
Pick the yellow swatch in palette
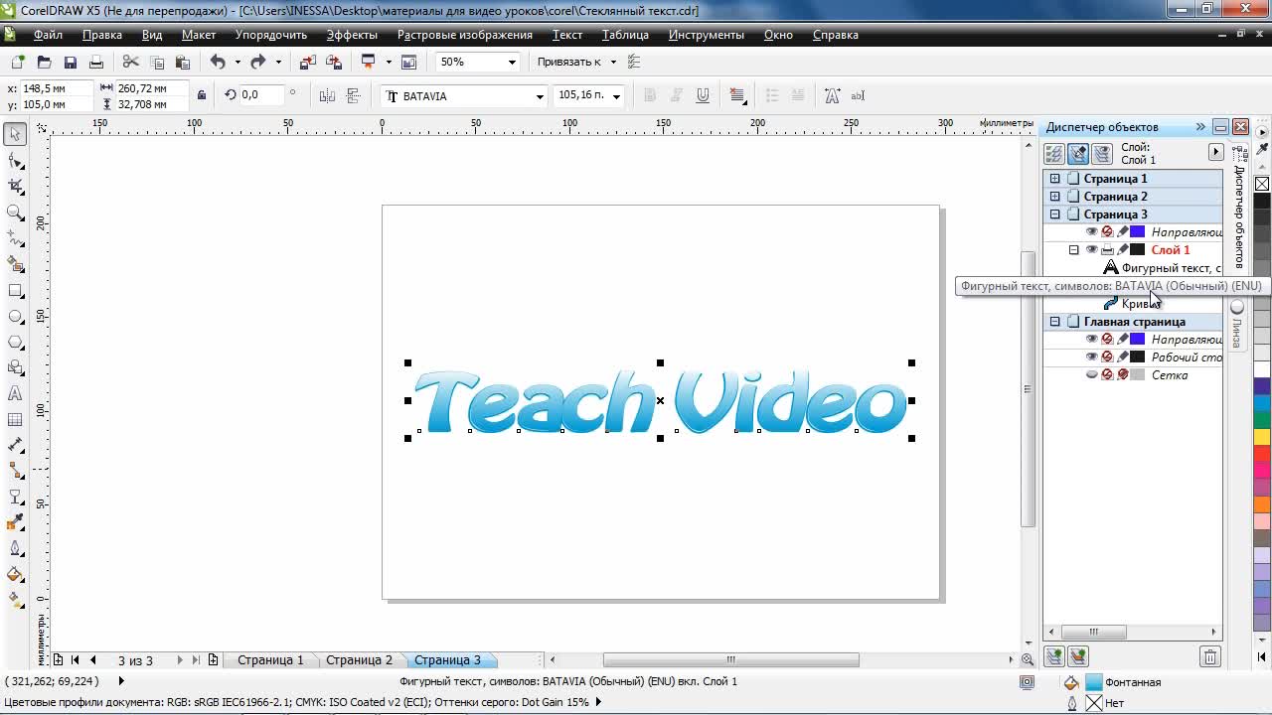[1262, 436]
